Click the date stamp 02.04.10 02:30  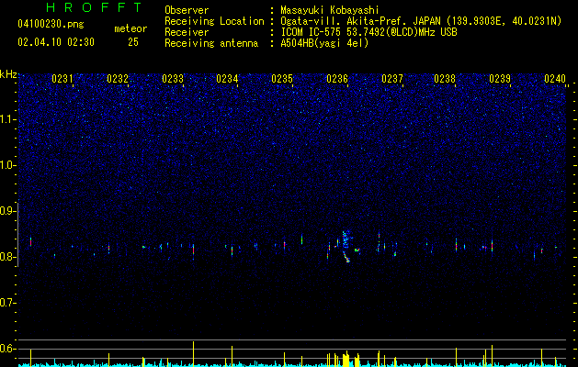(x=56, y=42)
